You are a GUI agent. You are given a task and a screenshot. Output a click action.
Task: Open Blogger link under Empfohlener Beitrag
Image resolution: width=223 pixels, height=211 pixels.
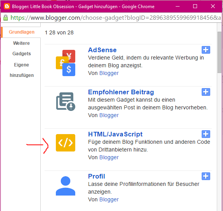click(x=109, y=115)
